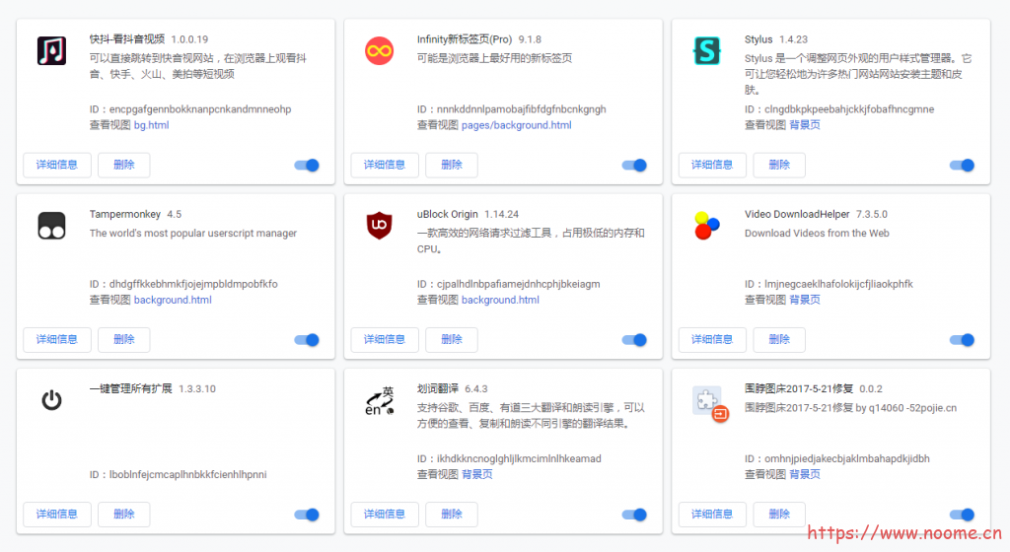
Task: Click 删除 on the Video DownloadHelper card
Action: 779,339
